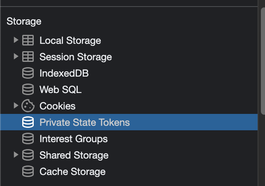Viewport: 265px width, 186px height.
Task: Click the Local Storage table icon
Action: [28, 41]
